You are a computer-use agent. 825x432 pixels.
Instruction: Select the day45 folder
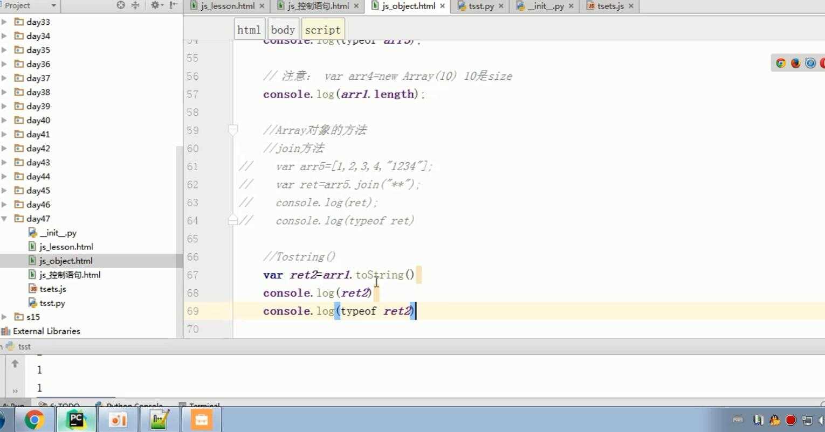[x=38, y=190]
